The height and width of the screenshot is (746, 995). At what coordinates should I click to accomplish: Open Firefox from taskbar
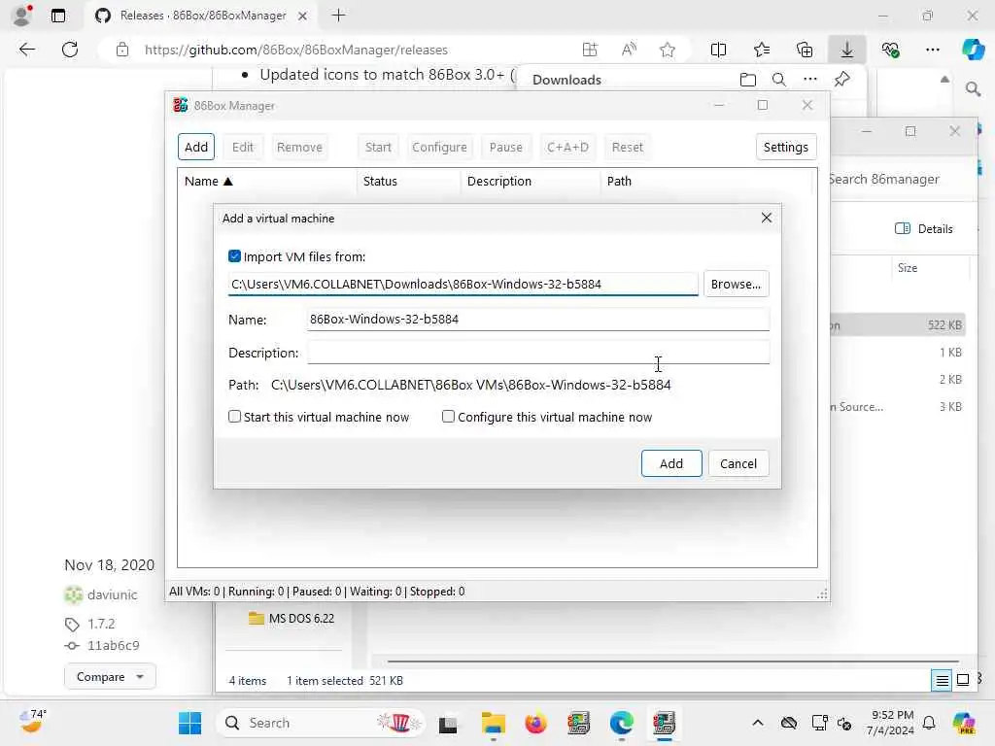coord(535,723)
